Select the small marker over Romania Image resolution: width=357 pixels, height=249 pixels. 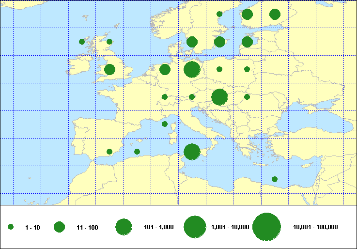tap(247, 97)
